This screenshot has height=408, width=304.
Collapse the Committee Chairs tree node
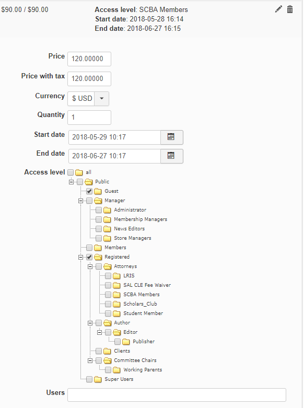click(90, 360)
